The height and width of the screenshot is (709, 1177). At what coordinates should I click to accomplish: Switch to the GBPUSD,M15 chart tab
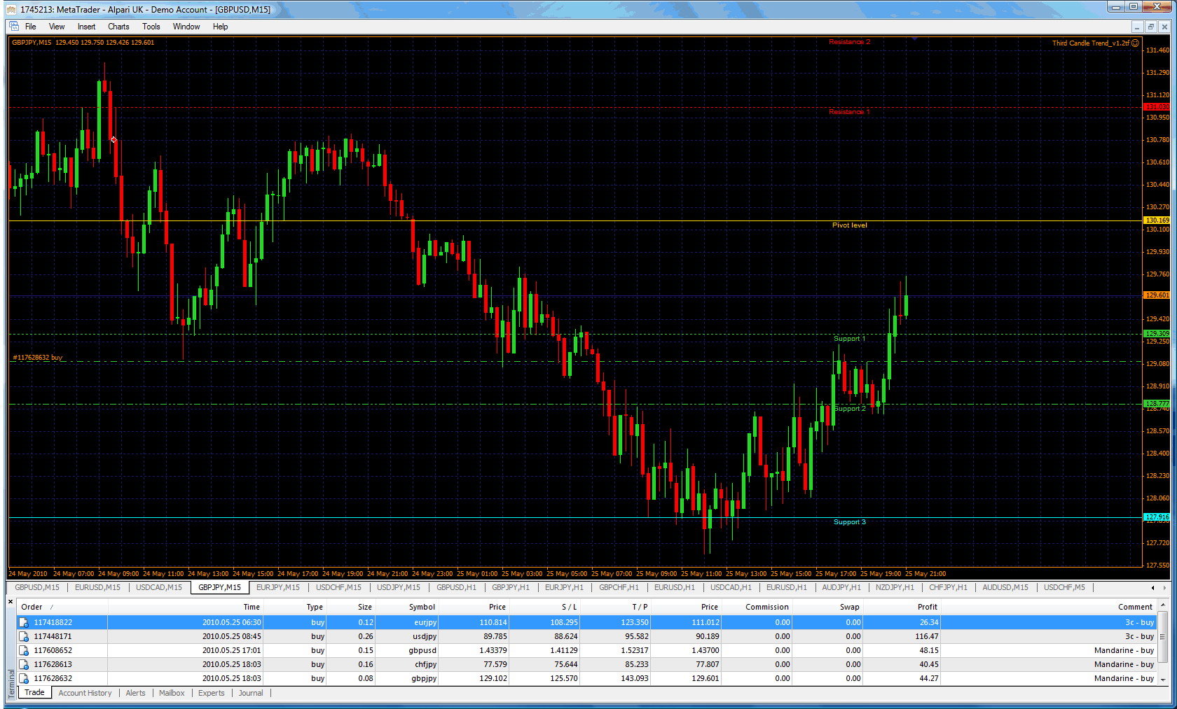[x=37, y=587]
